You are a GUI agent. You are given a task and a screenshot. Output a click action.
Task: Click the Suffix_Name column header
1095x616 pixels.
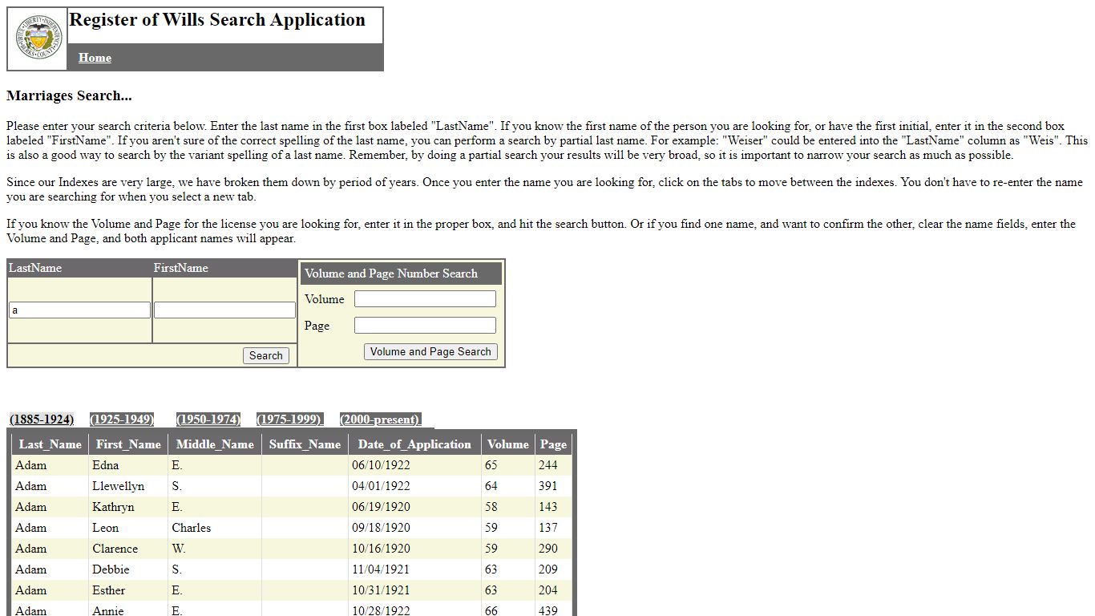[x=305, y=444]
